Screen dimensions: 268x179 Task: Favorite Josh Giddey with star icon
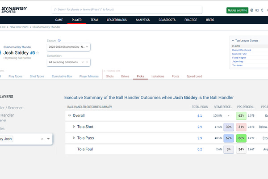point(38,53)
